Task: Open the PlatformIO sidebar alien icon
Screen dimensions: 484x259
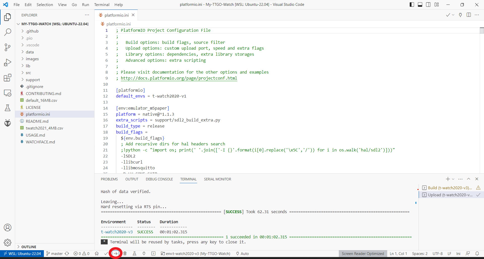Action: point(8,123)
